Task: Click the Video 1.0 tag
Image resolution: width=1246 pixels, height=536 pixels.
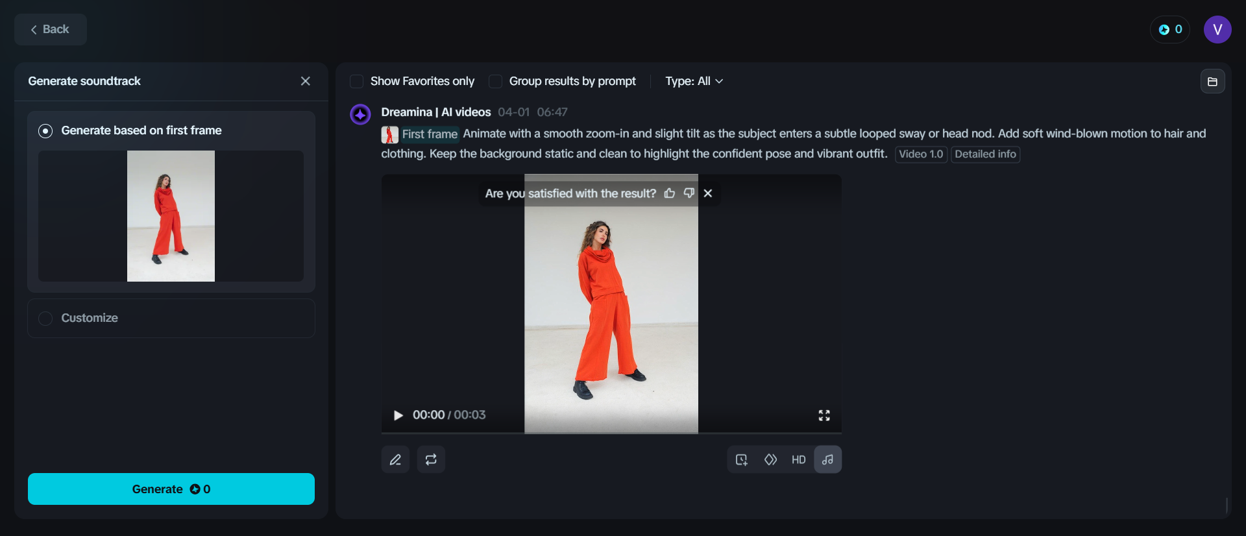Action: tap(921, 154)
